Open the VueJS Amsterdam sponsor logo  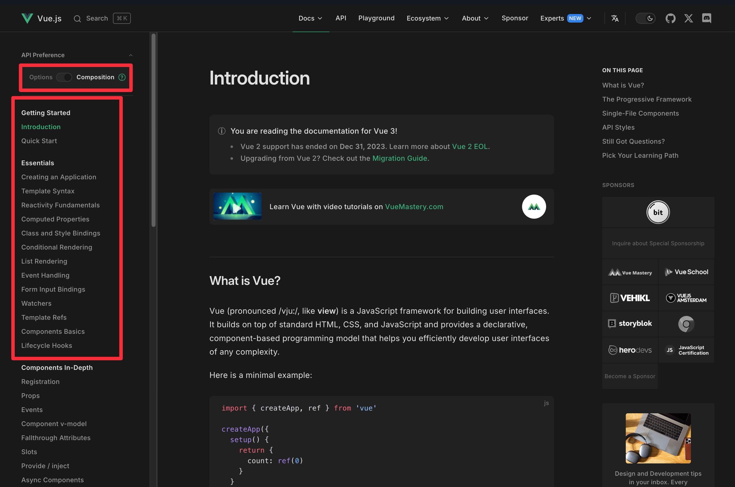point(686,298)
